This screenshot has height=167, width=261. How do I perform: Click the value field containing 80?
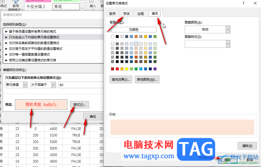pyautogui.click(x=81, y=85)
